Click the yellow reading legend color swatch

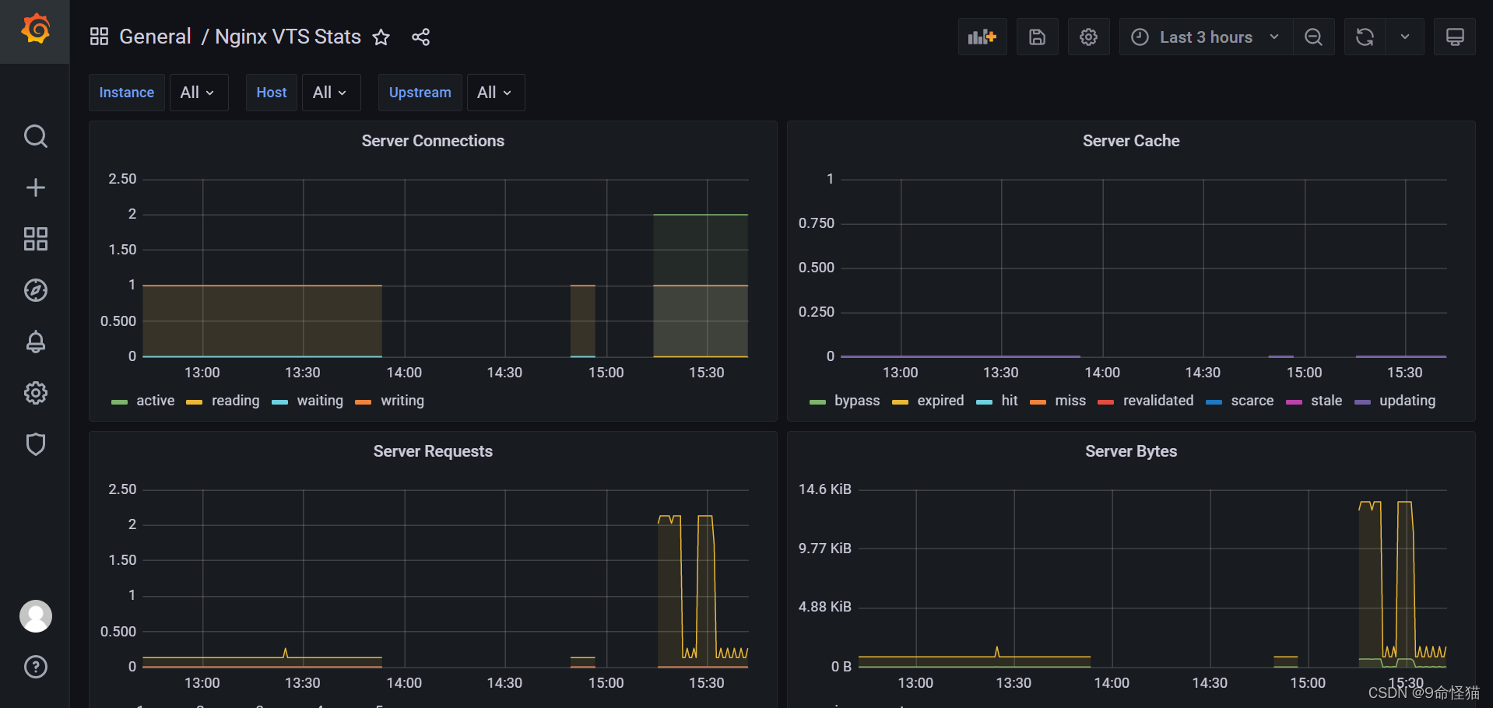(195, 402)
